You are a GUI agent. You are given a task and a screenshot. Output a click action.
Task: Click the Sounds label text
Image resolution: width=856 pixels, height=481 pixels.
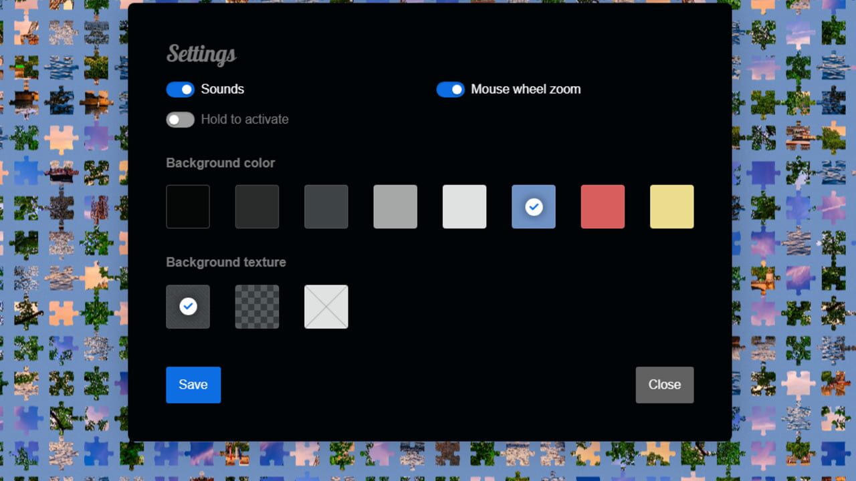(223, 90)
